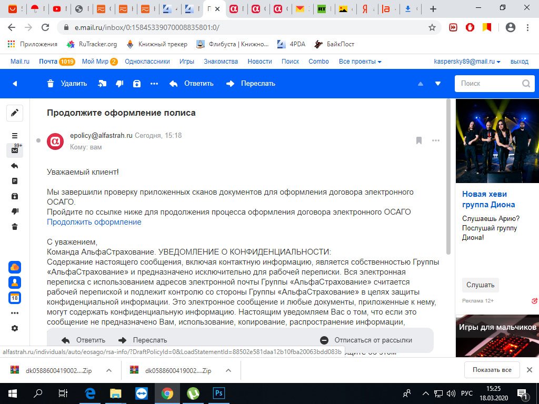
Task: Toggle unread dot beside sender avatar
Action: point(38,140)
